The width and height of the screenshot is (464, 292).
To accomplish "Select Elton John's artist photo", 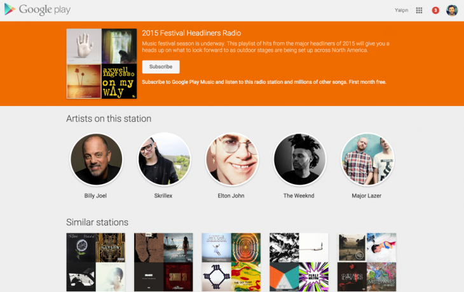I will [231, 159].
